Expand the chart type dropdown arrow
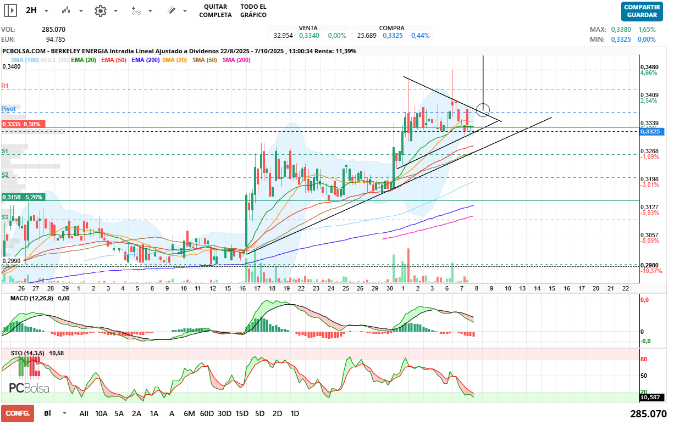The image size is (674, 425). coord(81,10)
